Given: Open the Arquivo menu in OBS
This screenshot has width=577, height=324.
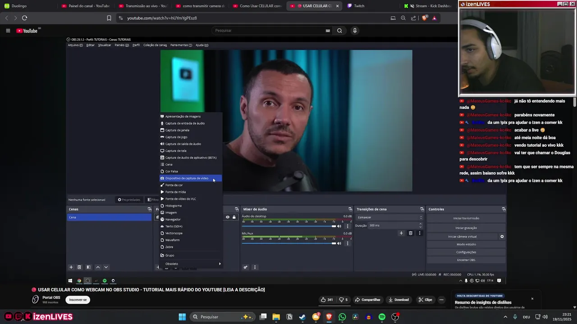Looking at the screenshot, I should (75, 45).
